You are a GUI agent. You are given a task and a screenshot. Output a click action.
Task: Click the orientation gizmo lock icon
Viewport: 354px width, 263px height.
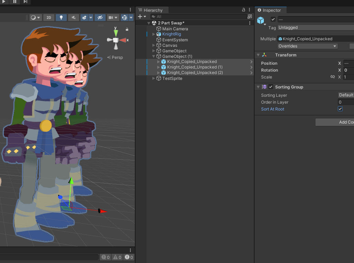point(127,29)
